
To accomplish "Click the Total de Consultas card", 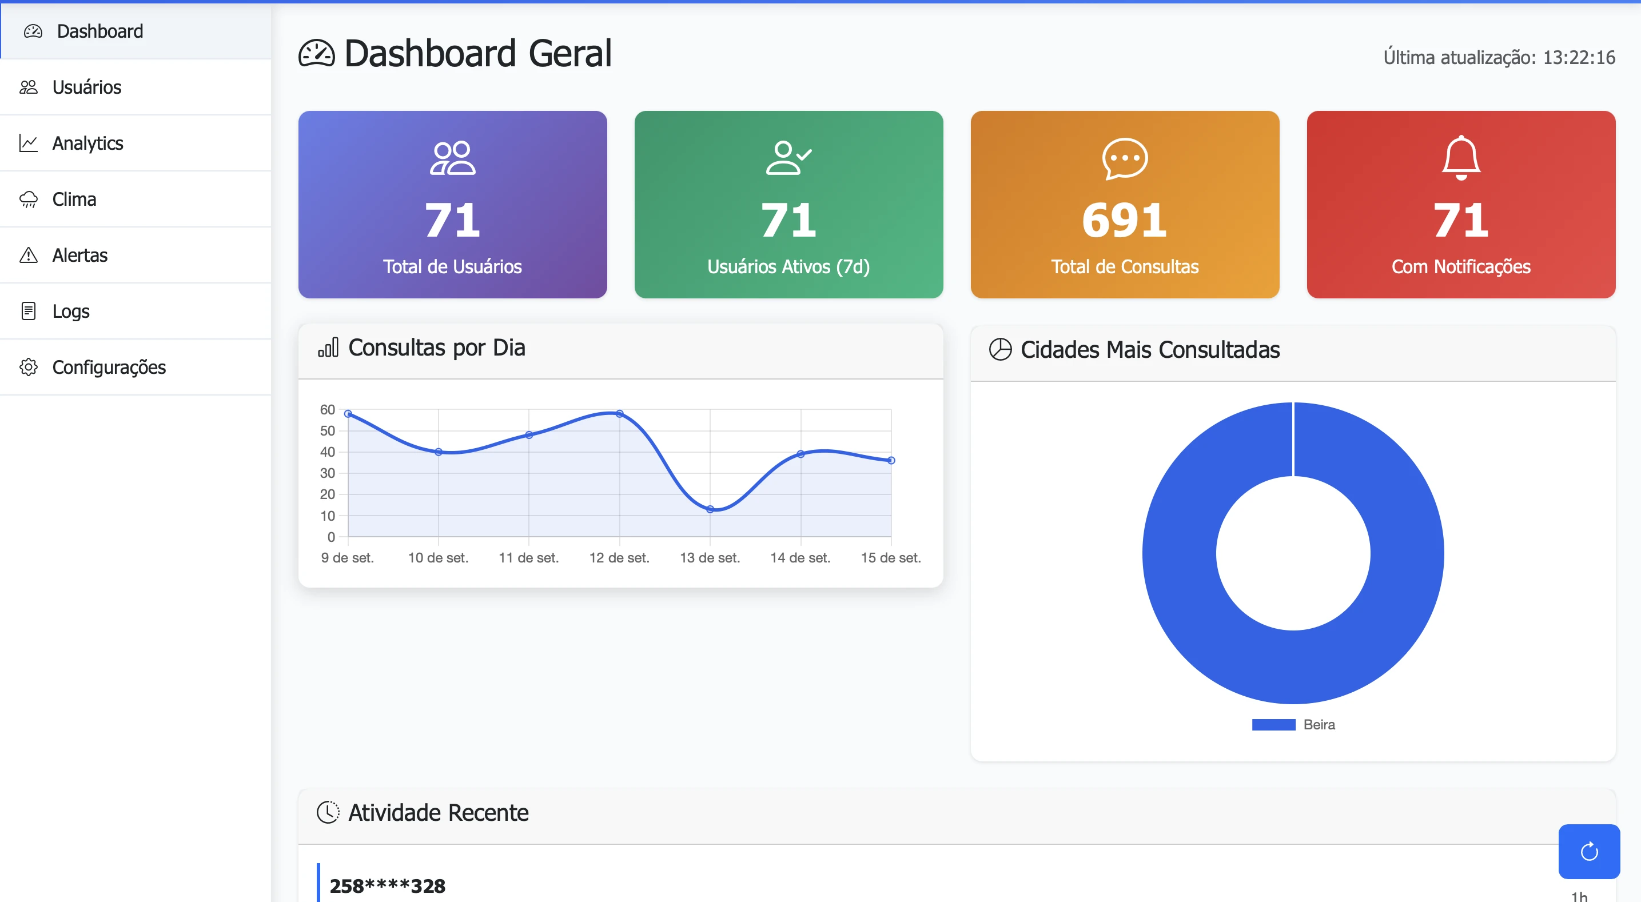I will pos(1124,204).
